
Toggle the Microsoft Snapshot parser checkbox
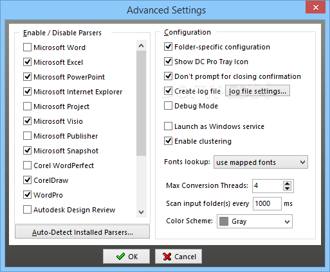[27, 151]
